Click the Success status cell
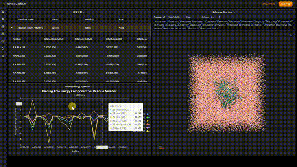This screenshot has width=297, height=167. tap(55, 28)
